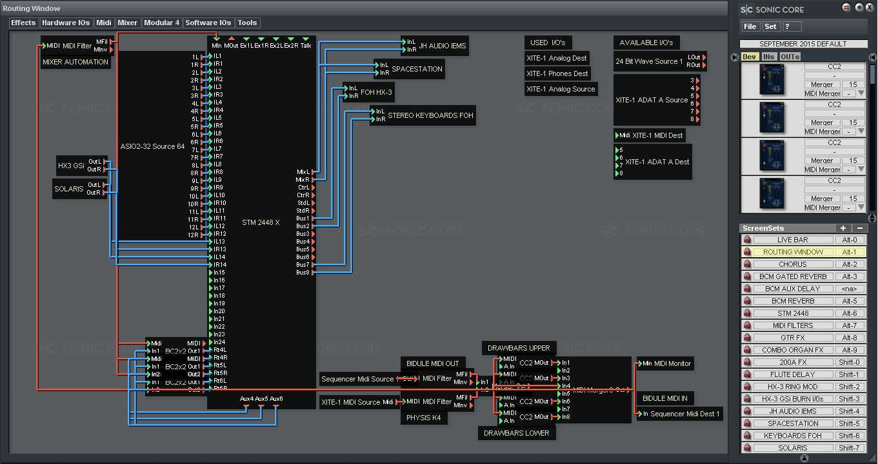Image resolution: width=878 pixels, height=464 pixels.
Task: Click the lock icon next to COMBO ORGAN FX
Action: (x=747, y=350)
